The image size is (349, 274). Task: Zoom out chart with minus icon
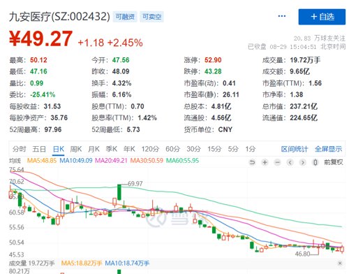pos(277,162)
